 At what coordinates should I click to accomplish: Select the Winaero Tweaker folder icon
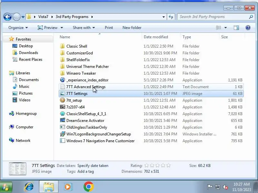pos(62,73)
